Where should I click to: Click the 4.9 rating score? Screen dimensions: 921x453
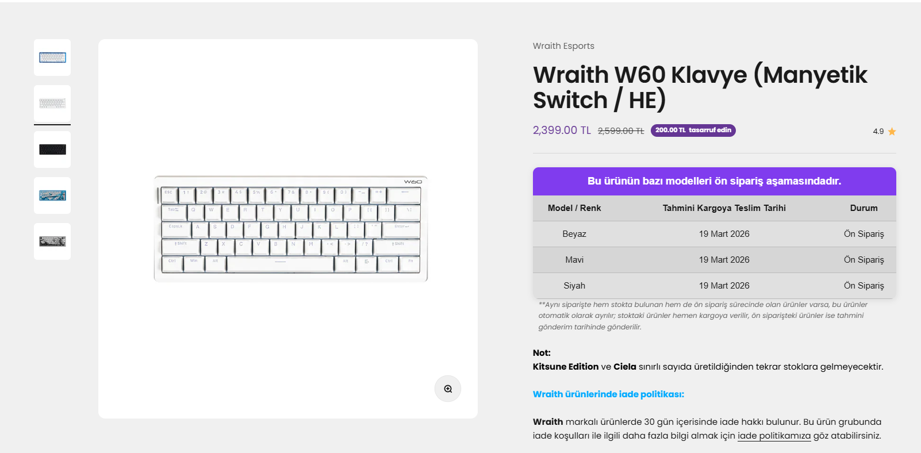(878, 132)
